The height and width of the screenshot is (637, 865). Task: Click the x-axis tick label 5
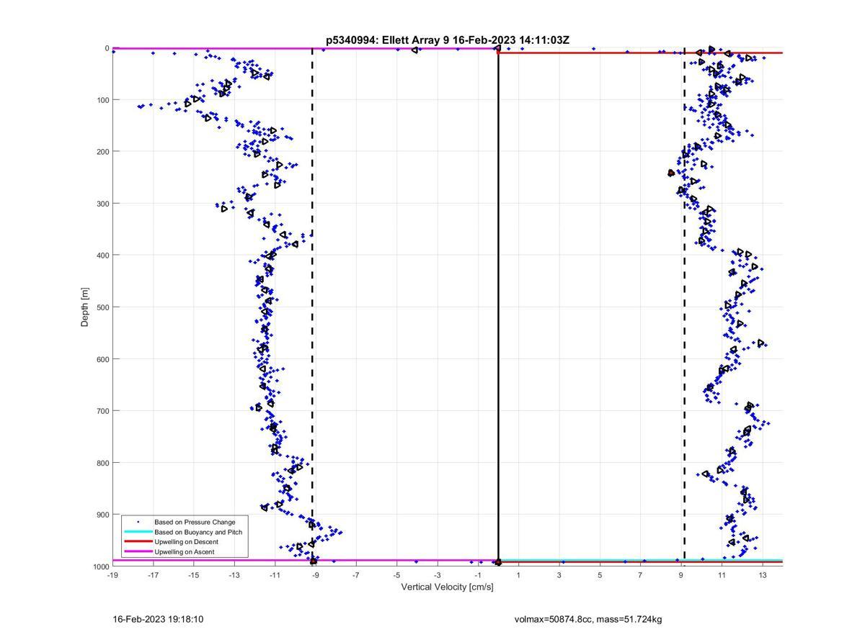[x=600, y=575]
